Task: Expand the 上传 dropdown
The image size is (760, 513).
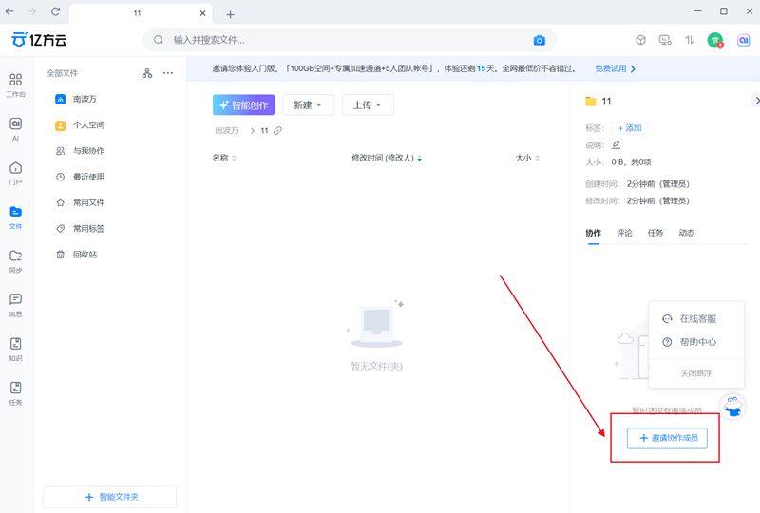Action: (367, 105)
